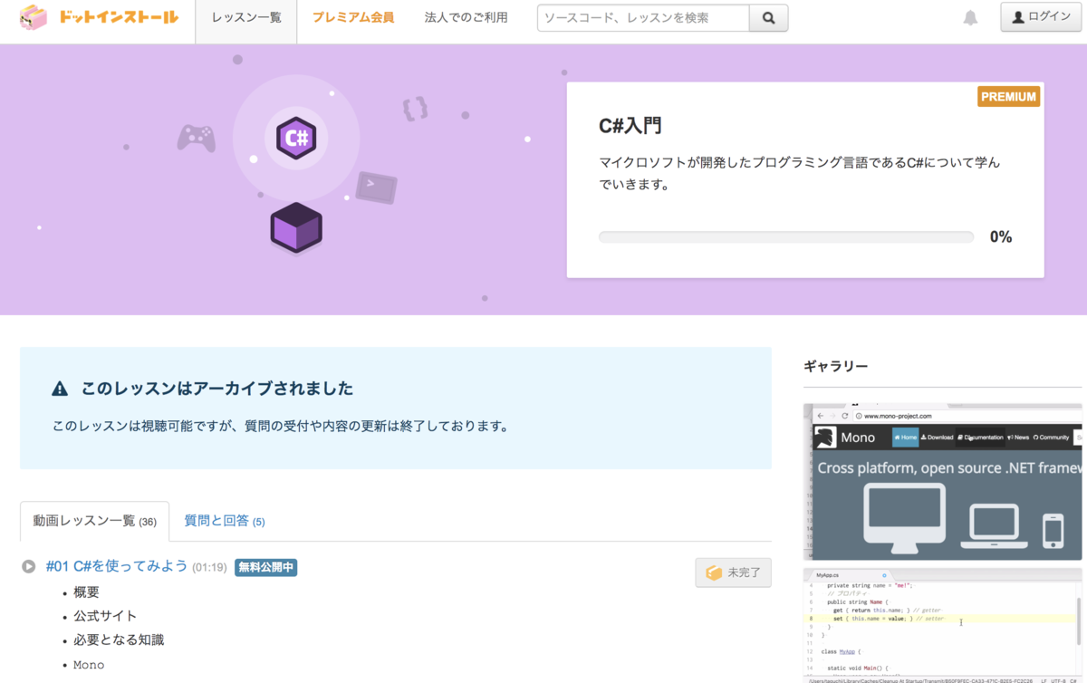Click the curly braces icon in banner
The image size is (1087, 683).
pos(415,110)
